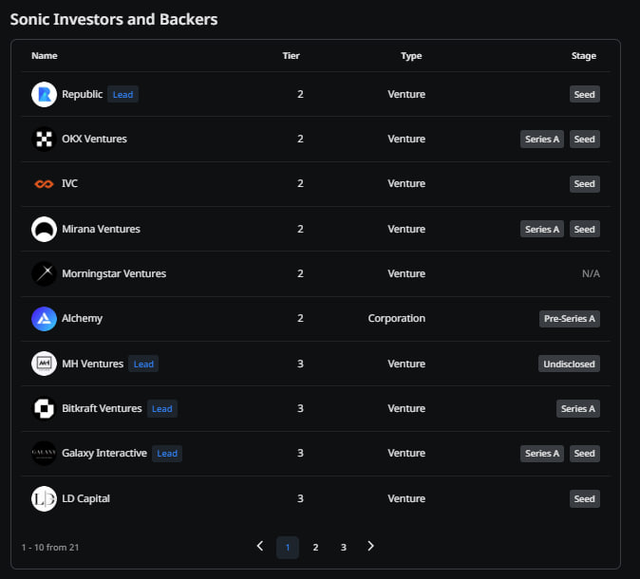The height and width of the screenshot is (579, 640).
Task: Click tier 3 value in LD Capital row
Action: (x=300, y=498)
